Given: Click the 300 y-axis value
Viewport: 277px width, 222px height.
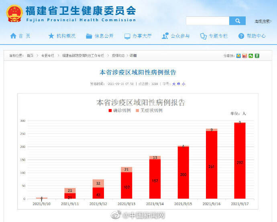Looking at the screenshot, I should 23,121.
